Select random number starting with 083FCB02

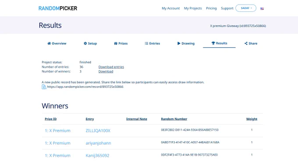click(190, 130)
